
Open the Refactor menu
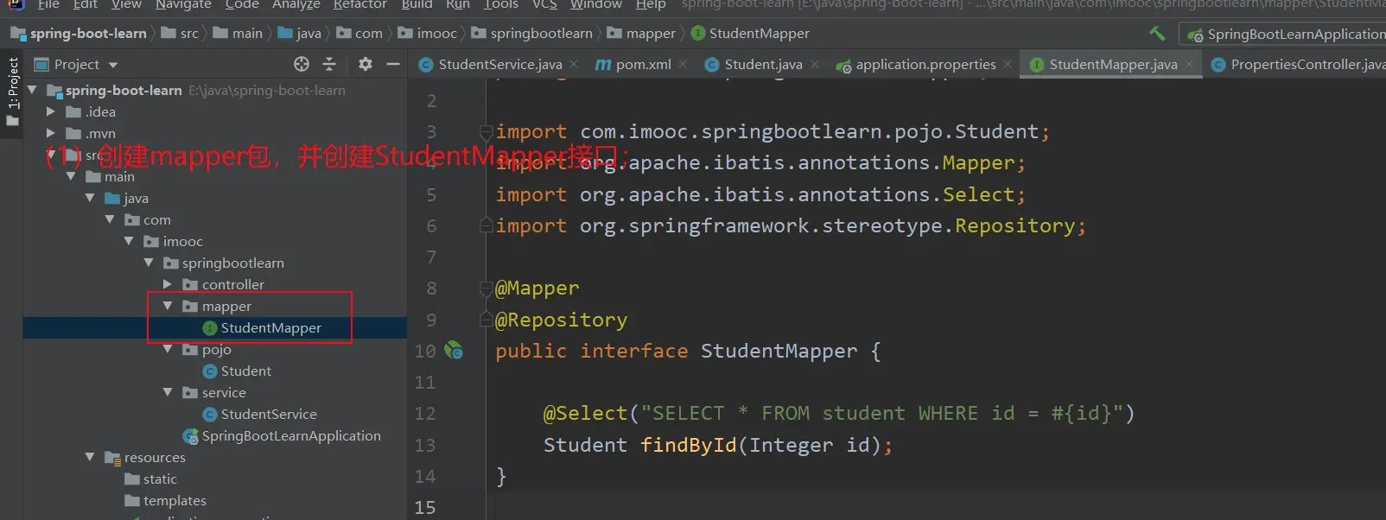pos(359,5)
